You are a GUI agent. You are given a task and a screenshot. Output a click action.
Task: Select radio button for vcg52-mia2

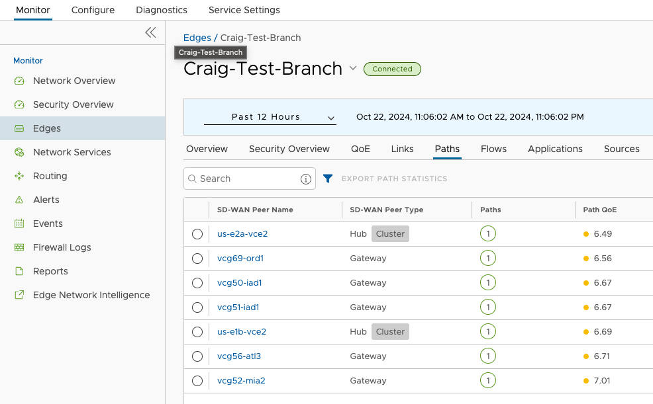point(197,381)
